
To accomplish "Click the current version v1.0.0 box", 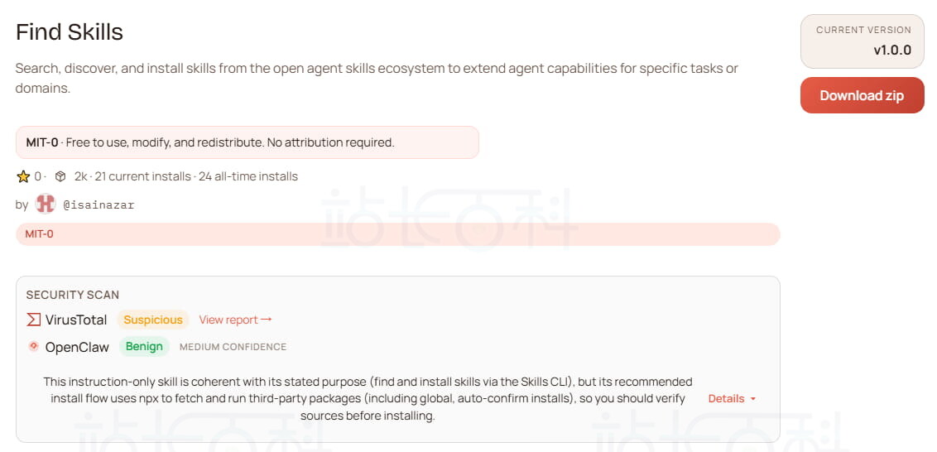I will pyautogui.click(x=862, y=41).
